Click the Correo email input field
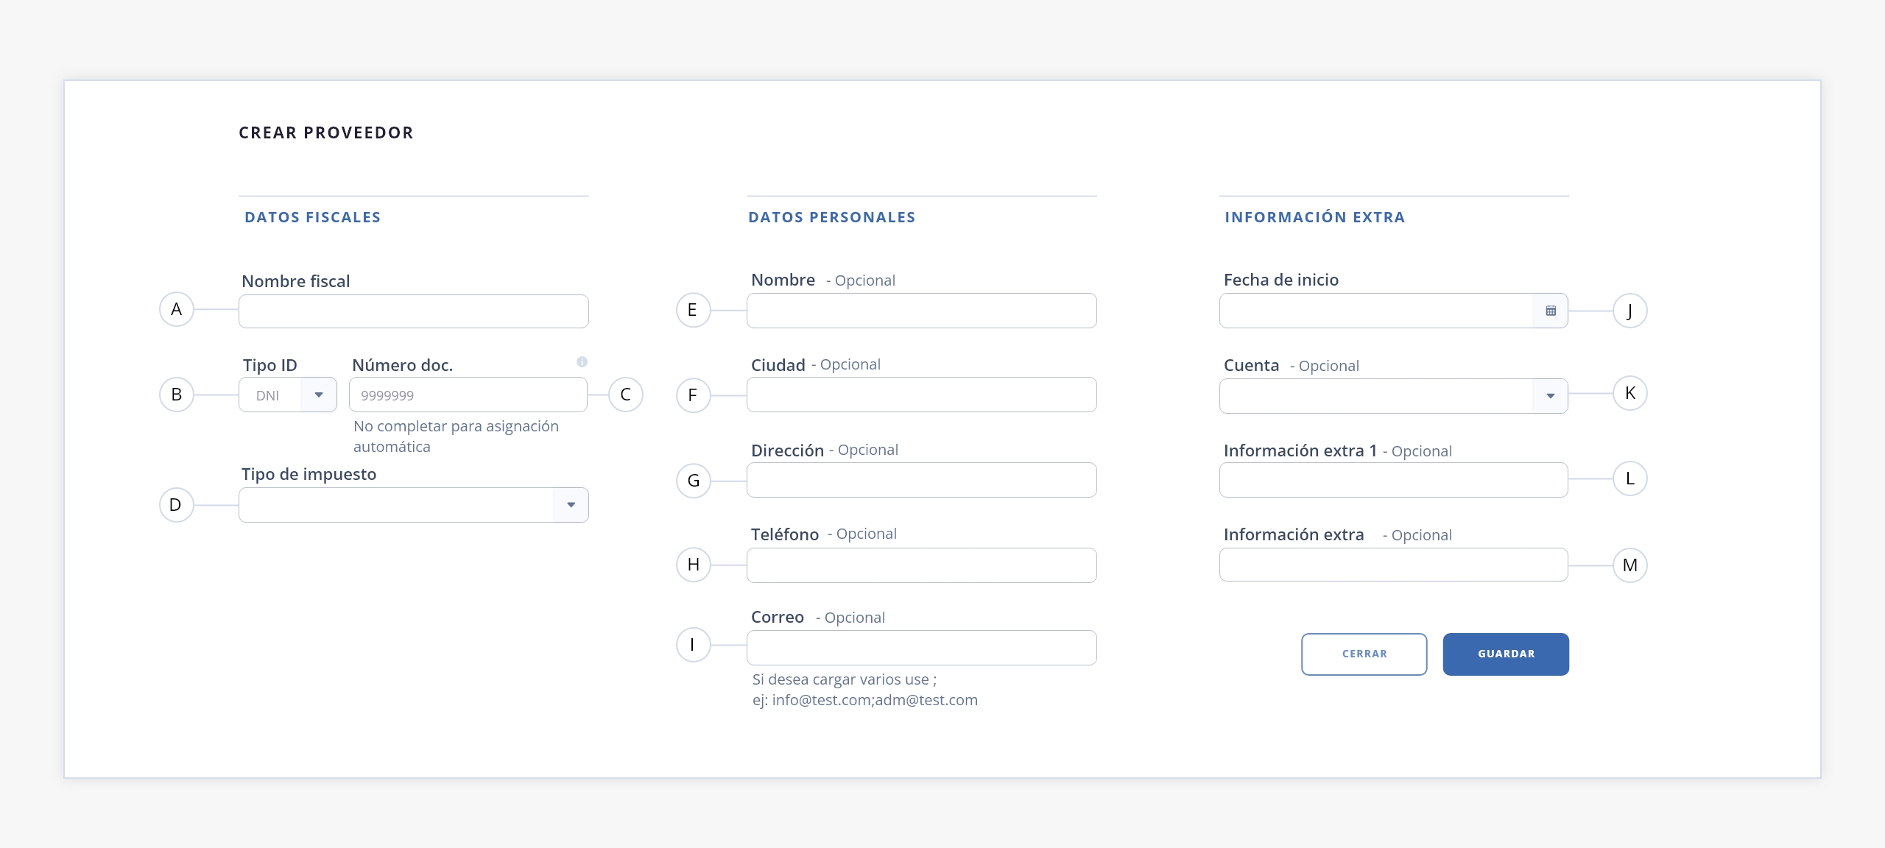Screen dimensions: 1885x848 point(922,648)
